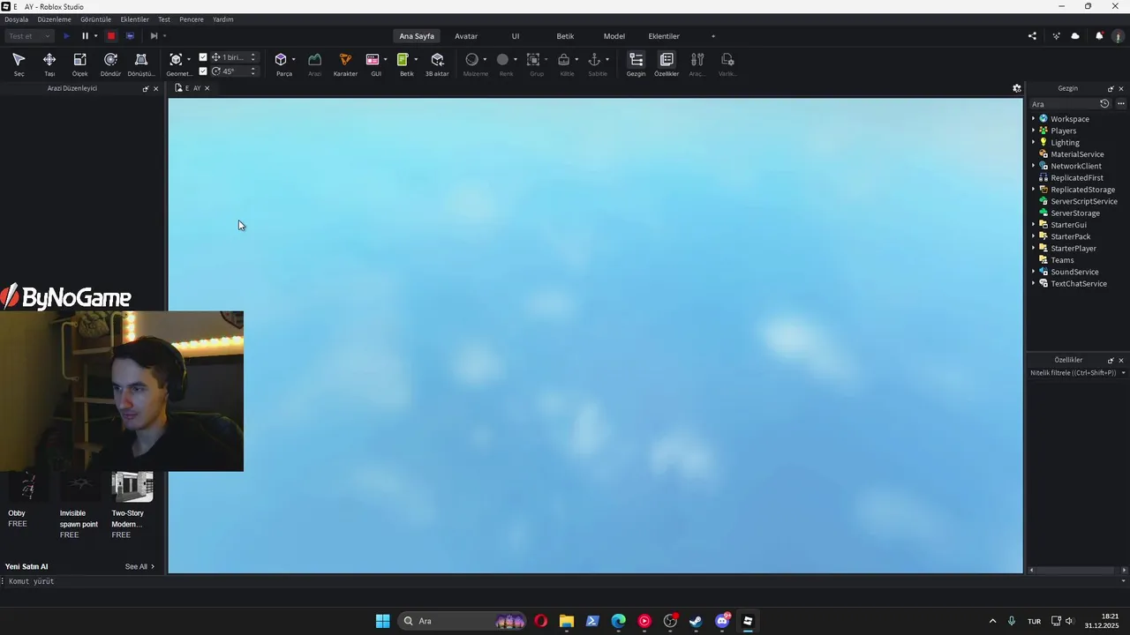This screenshot has width=1130, height=635.
Task: Toggle the Özellikler properties panel
Action: pyautogui.click(x=667, y=63)
